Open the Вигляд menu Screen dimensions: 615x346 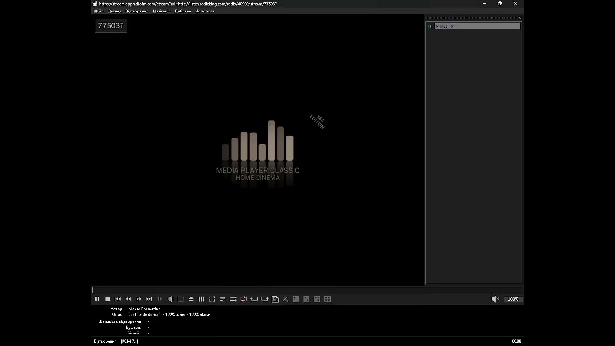[x=115, y=11]
